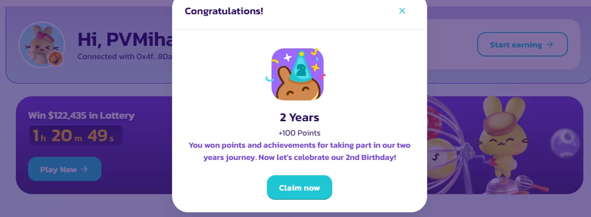The width and height of the screenshot is (591, 217).
Task: Click the Start earning button
Action: click(x=523, y=44)
